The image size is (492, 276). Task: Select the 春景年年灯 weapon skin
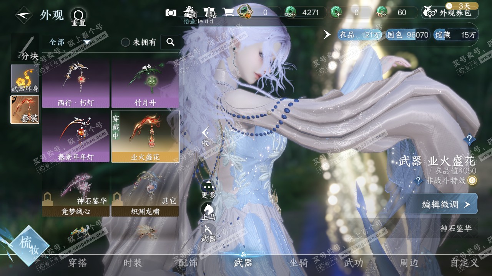click(76, 136)
